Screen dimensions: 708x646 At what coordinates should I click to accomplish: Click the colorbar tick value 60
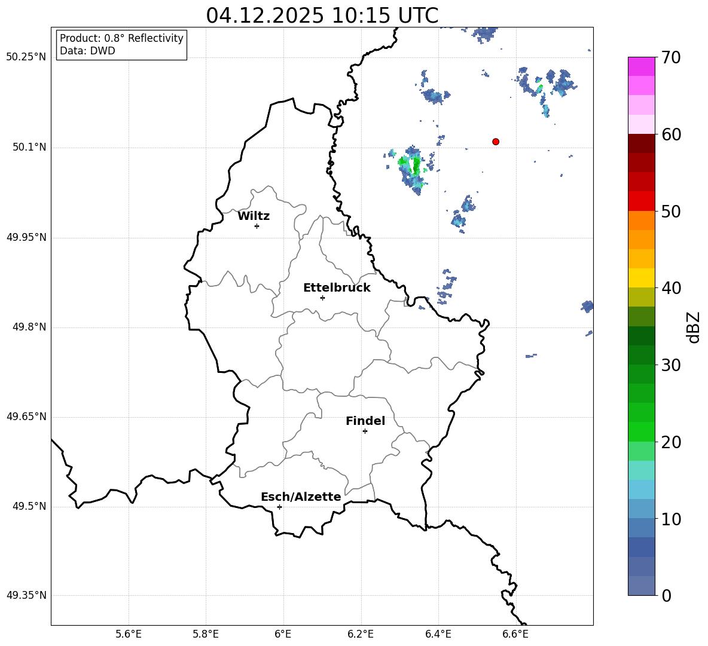click(x=671, y=134)
